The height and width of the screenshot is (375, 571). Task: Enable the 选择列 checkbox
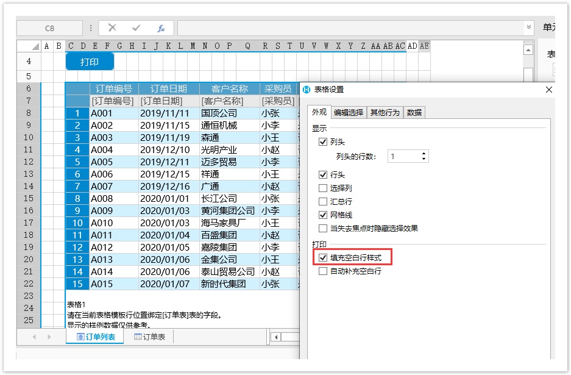pyautogui.click(x=323, y=188)
